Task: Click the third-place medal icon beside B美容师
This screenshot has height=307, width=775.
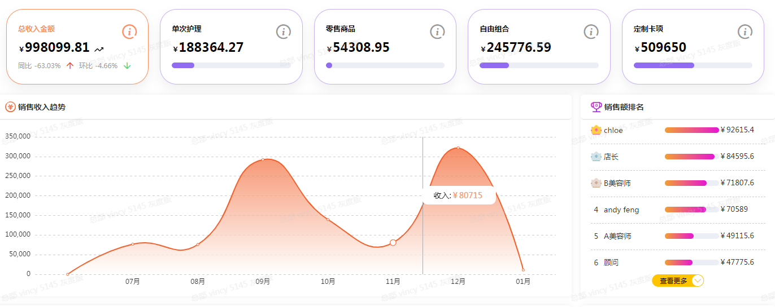Action: click(596, 183)
